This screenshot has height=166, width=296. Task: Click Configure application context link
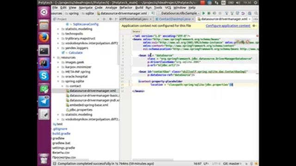(228, 26)
